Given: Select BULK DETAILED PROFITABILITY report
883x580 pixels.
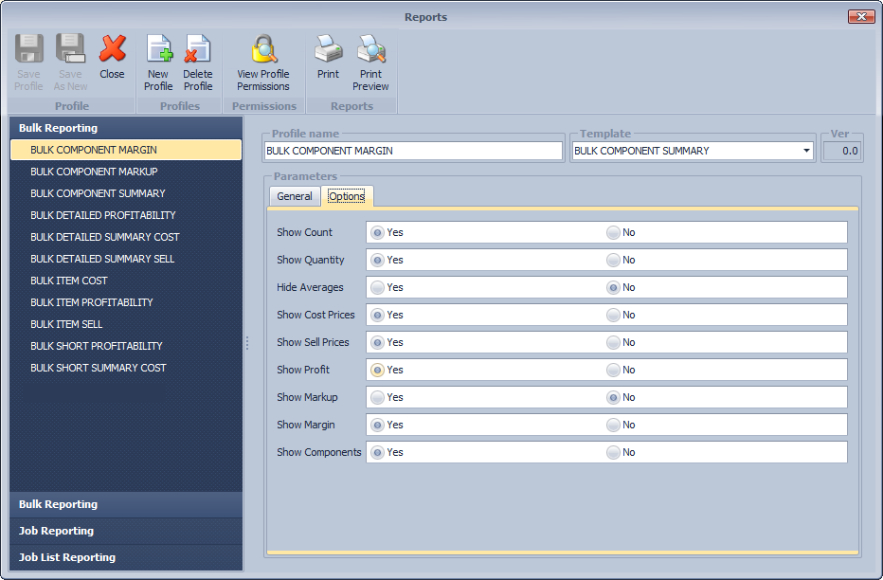Looking at the screenshot, I should 103,215.
